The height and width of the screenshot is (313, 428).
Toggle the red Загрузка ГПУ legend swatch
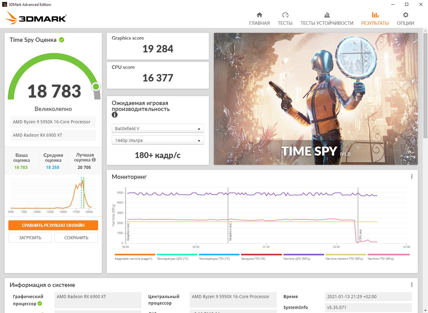[x=261, y=255]
